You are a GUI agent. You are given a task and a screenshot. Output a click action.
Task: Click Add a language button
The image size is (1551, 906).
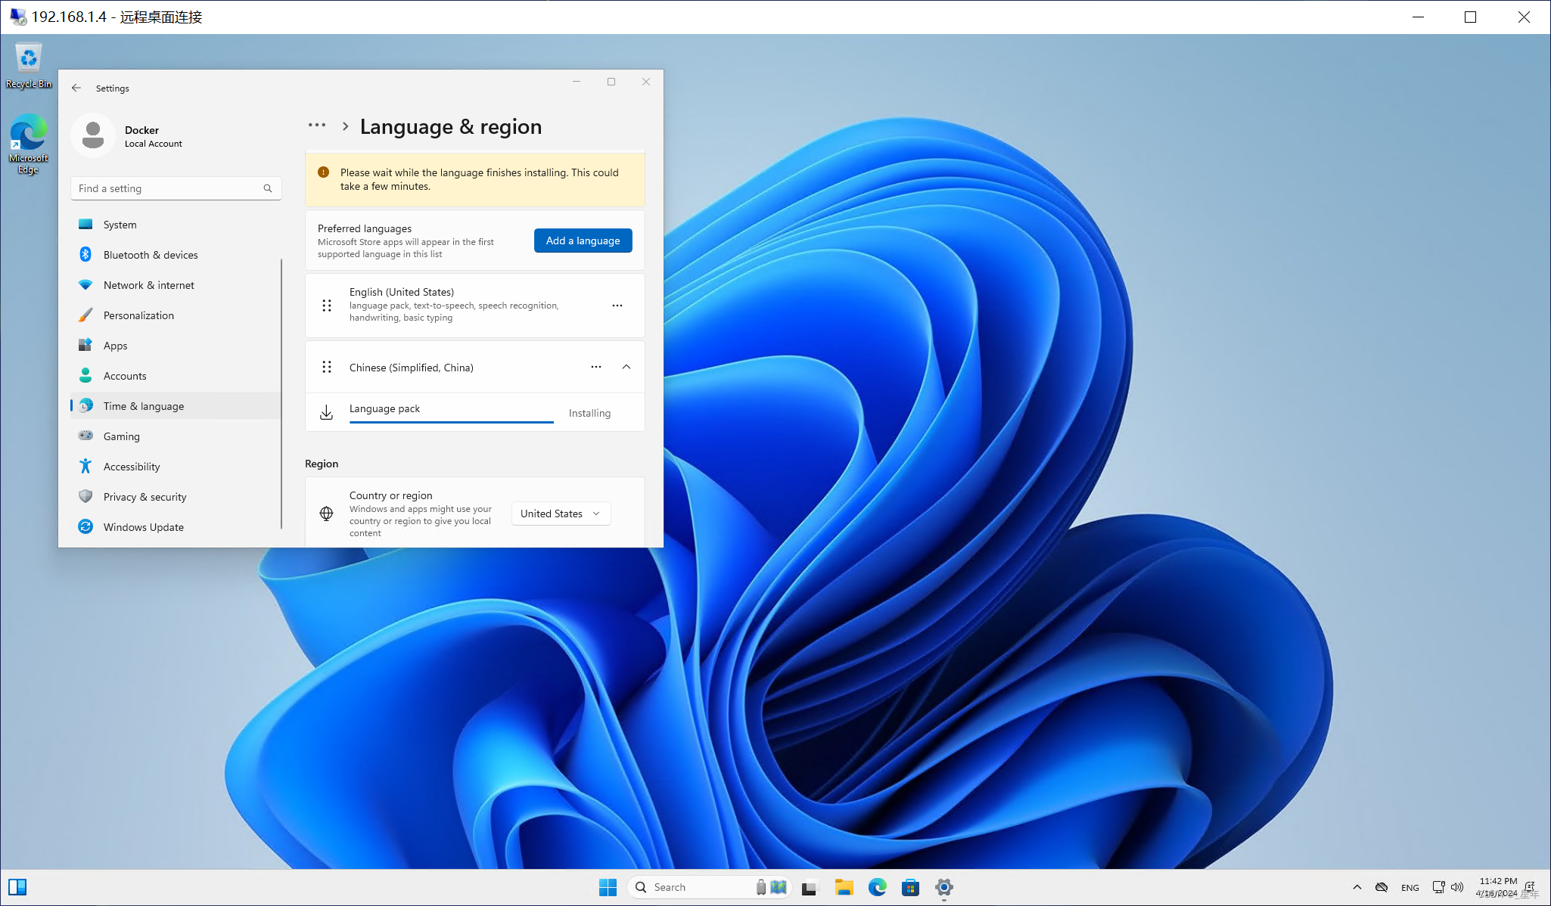pos(583,240)
